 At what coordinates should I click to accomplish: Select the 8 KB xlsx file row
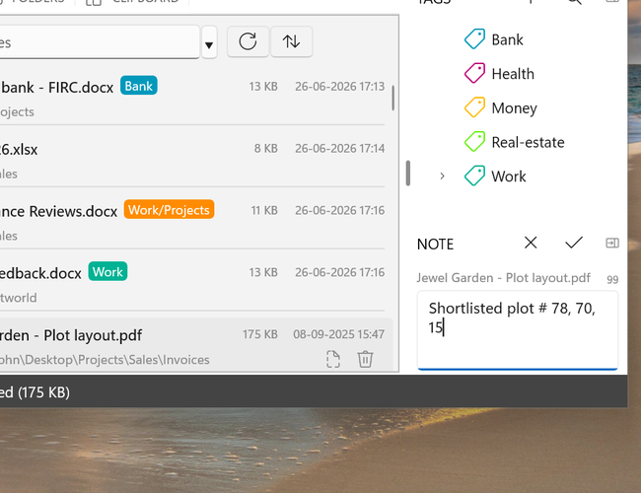[x=192, y=157]
